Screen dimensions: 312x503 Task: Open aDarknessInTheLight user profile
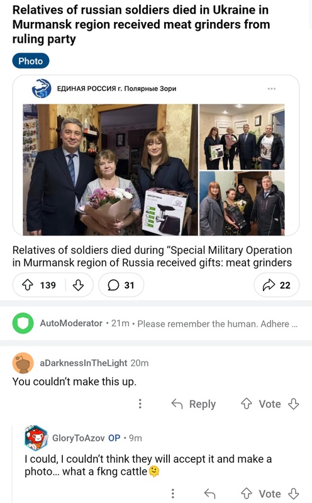[84, 363]
